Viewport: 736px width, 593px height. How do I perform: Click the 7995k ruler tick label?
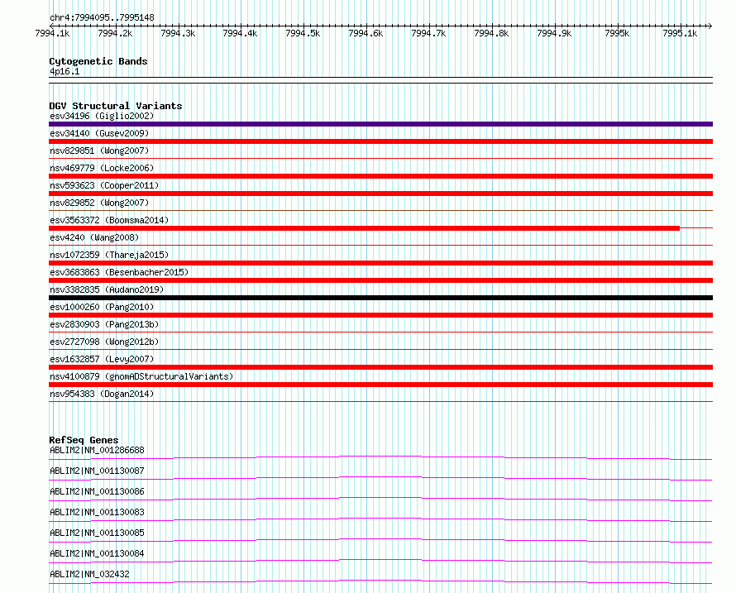coord(617,33)
